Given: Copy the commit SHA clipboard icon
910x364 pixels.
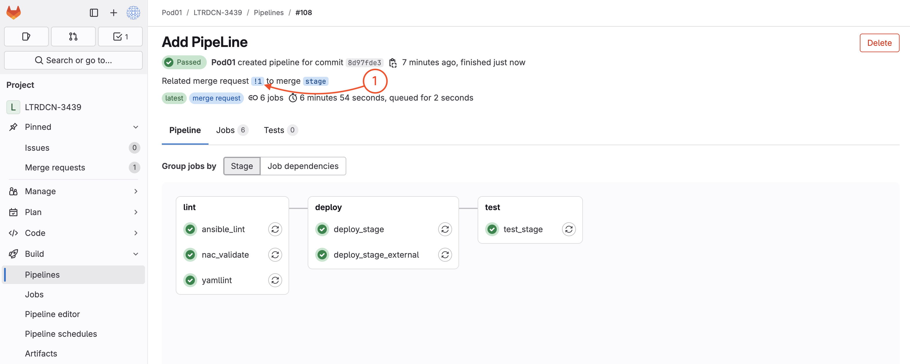Looking at the screenshot, I should (x=393, y=63).
